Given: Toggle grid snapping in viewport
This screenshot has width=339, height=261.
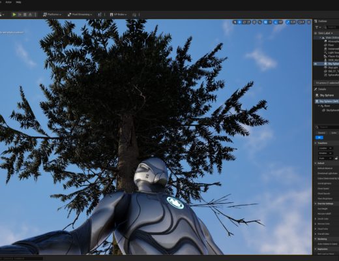Looking at the screenshot, I should pyautogui.click(x=265, y=22).
